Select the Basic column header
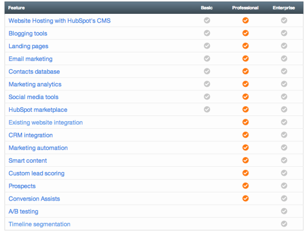Viewport: 308px width, 233px height. coord(207,8)
